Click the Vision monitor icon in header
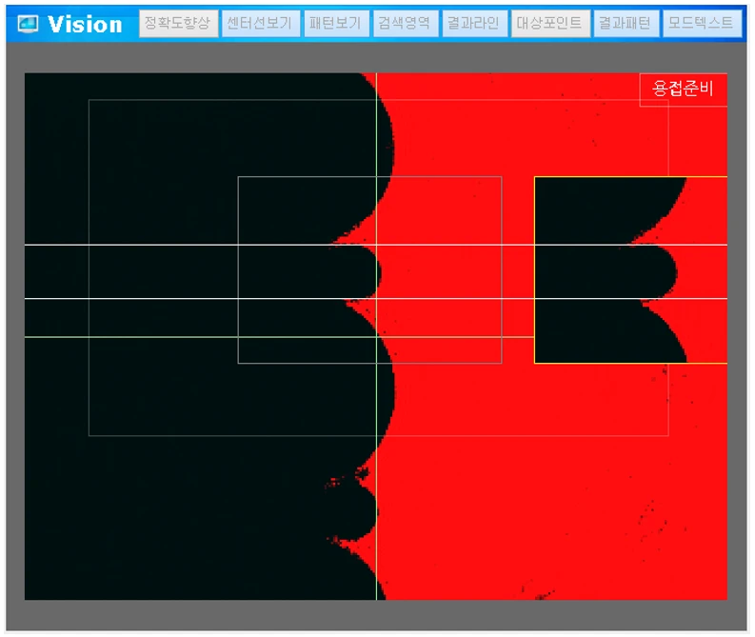This screenshot has width=755, height=637. click(28, 24)
